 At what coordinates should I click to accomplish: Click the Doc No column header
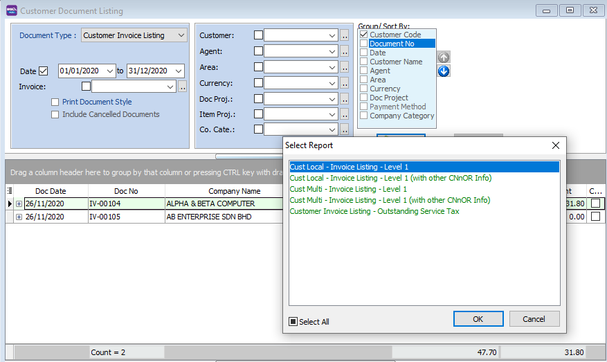(126, 191)
